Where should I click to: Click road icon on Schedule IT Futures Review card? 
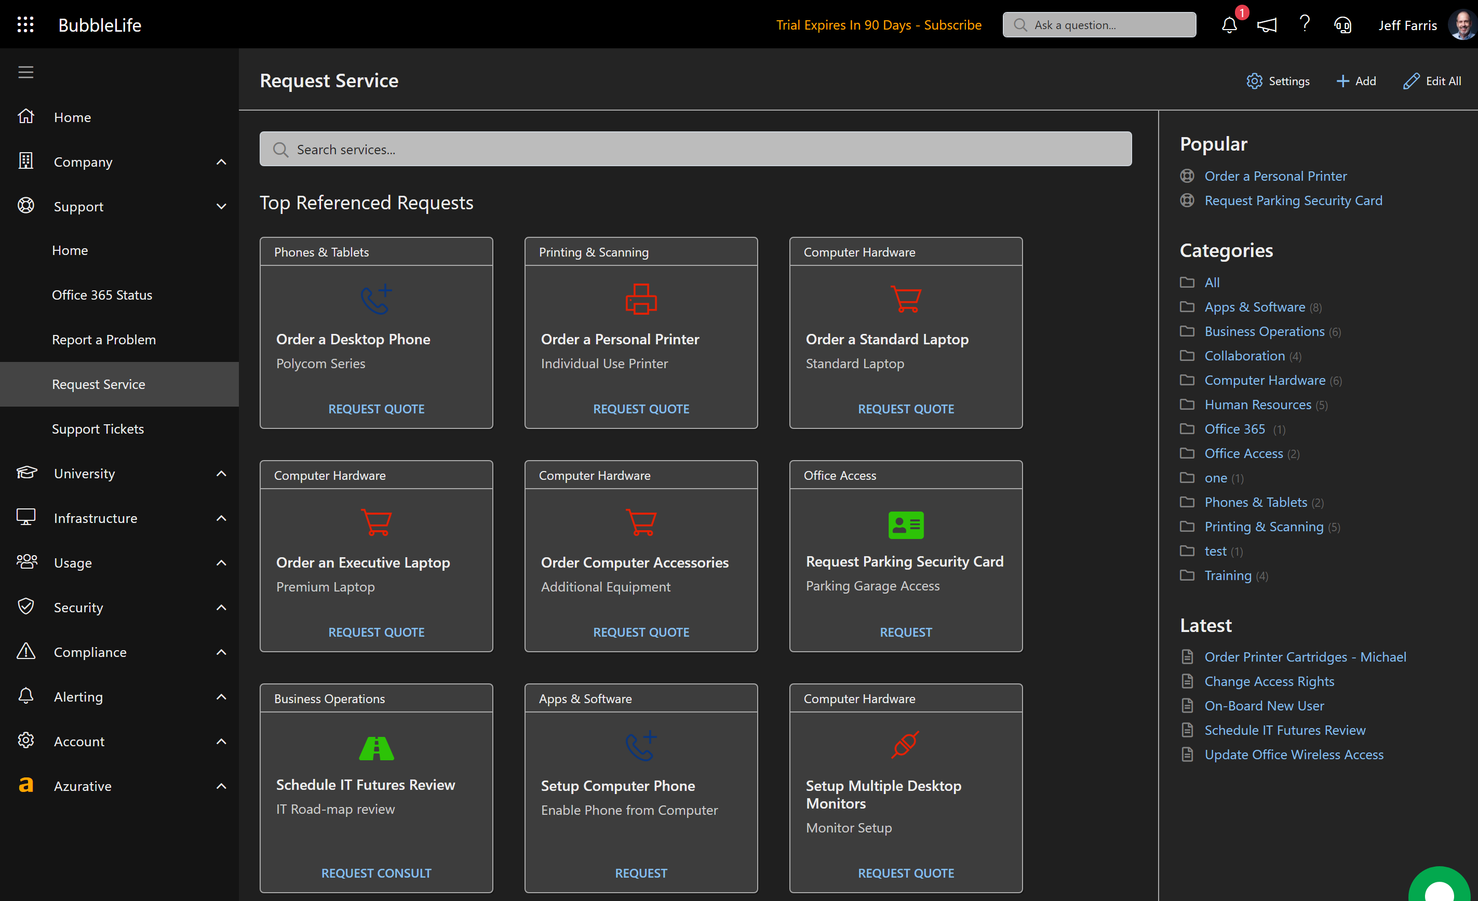tap(376, 748)
